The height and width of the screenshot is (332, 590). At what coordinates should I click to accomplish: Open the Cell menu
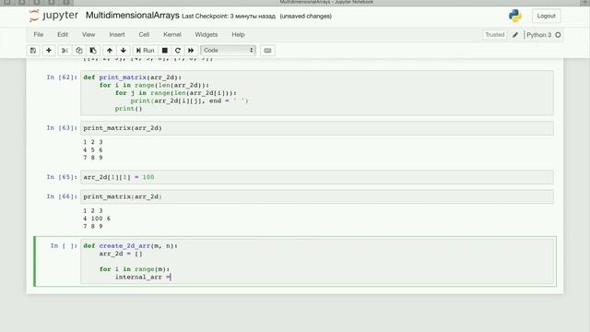pos(144,34)
